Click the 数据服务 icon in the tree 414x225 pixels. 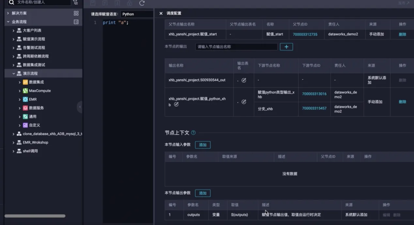pos(25,108)
